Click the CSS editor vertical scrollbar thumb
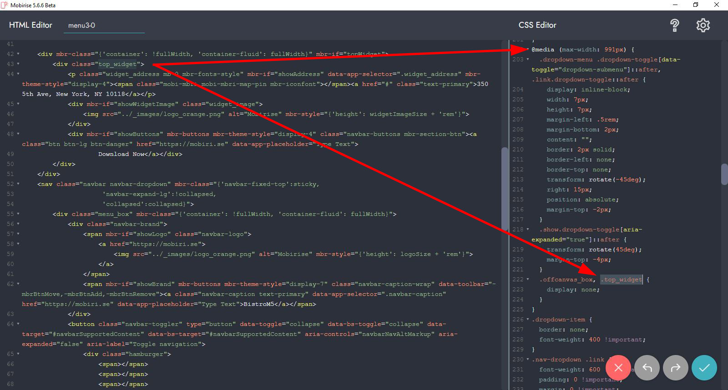Image resolution: width=728 pixels, height=390 pixels. (724, 174)
